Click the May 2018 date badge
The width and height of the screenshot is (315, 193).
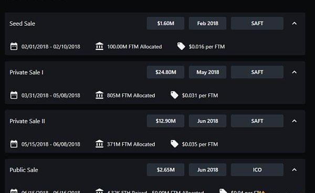click(x=207, y=72)
